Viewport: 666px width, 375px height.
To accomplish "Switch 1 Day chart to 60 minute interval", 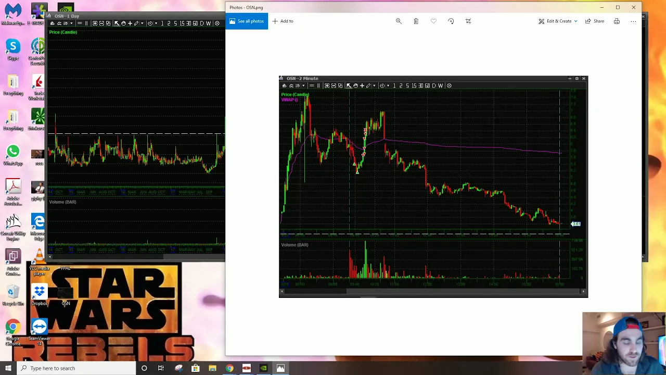I will pyautogui.click(x=195, y=23).
